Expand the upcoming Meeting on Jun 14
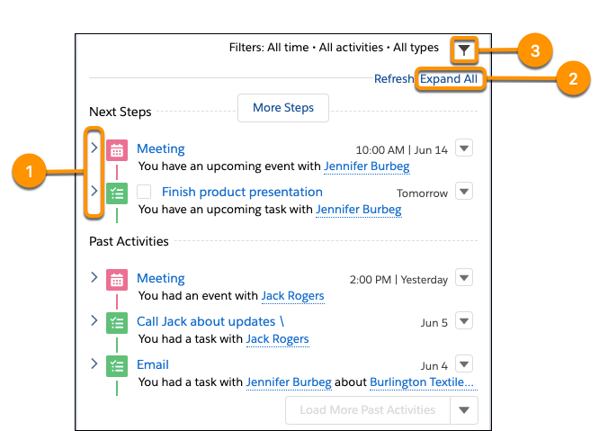The image size is (608, 431). pyautogui.click(x=94, y=148)
